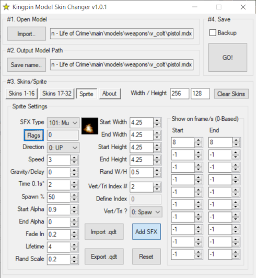Decrease Fade In with its down arrow
This screenshot has height=278, width=256.
click(74, 237)
